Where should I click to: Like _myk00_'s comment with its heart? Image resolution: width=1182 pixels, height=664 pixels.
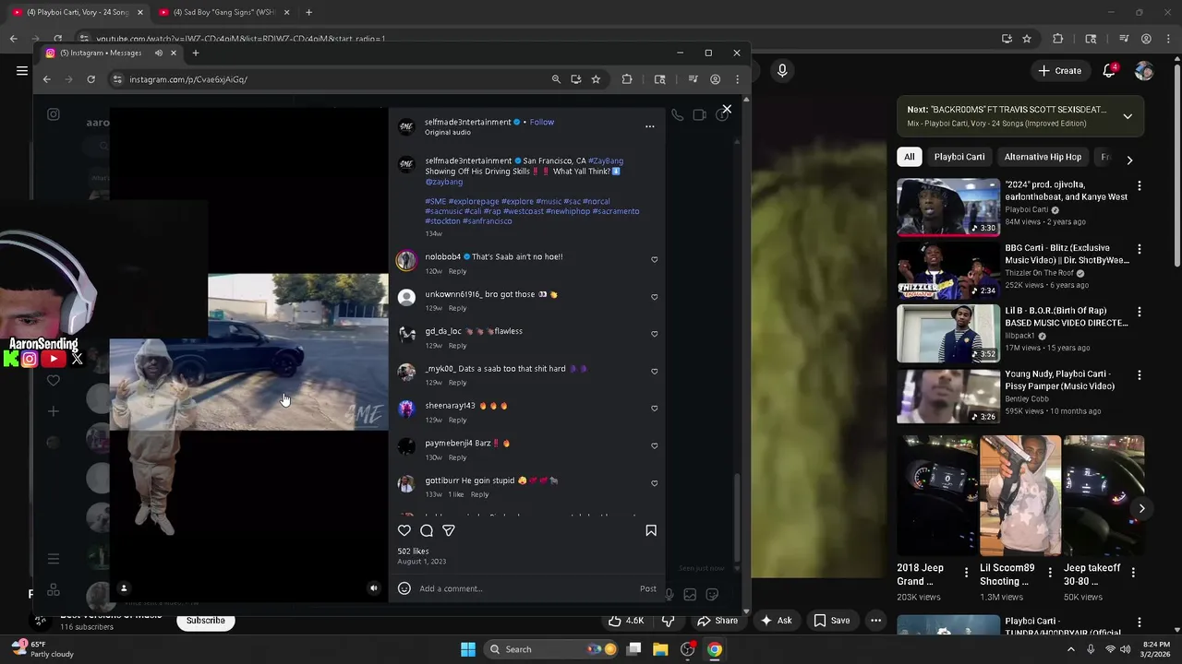(655, 372)
